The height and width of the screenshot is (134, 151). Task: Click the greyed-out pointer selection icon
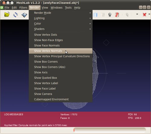click(127, 15)
